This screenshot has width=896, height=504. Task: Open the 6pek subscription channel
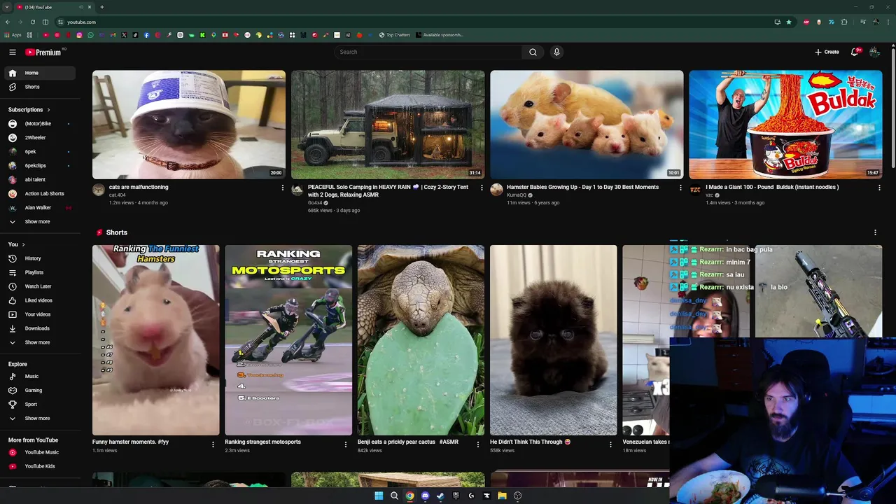[x=39, y=152]
